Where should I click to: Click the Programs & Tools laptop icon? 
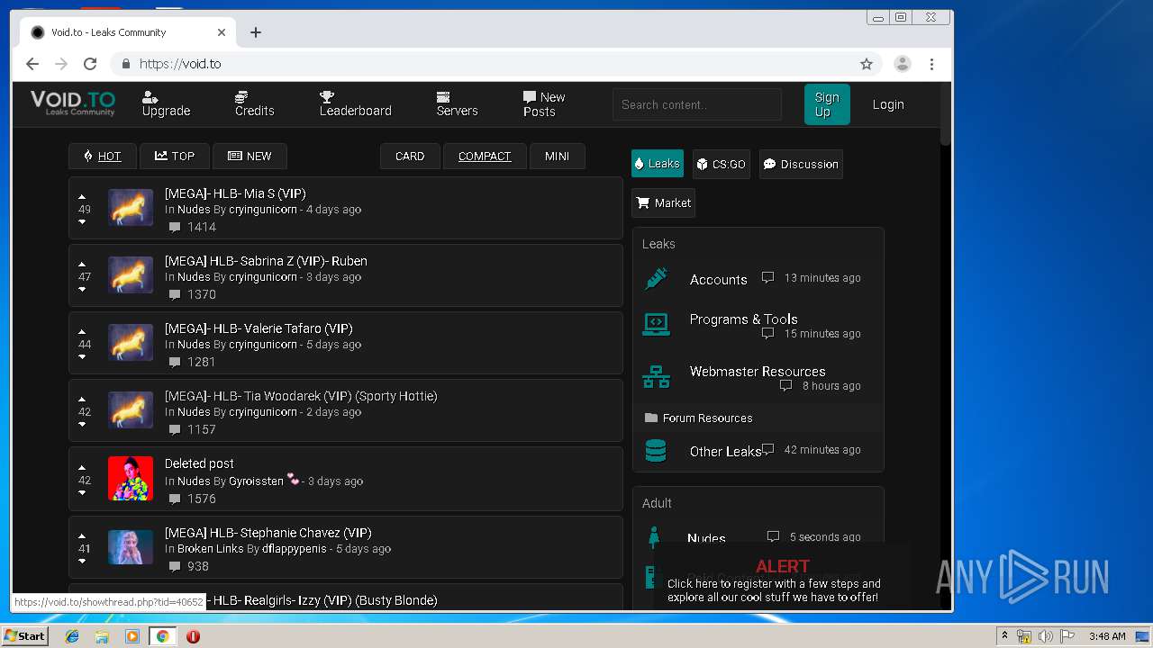pos(656,324)
